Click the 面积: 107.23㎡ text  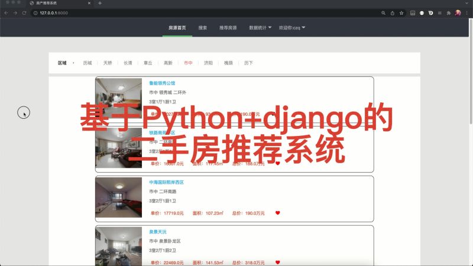click(208, 213)
